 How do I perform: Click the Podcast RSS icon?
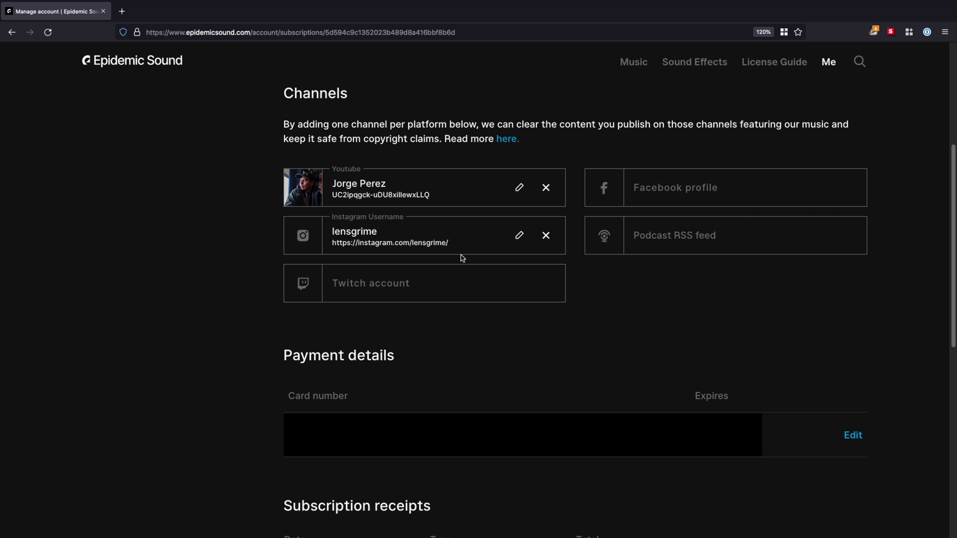[x=604, y=235]
